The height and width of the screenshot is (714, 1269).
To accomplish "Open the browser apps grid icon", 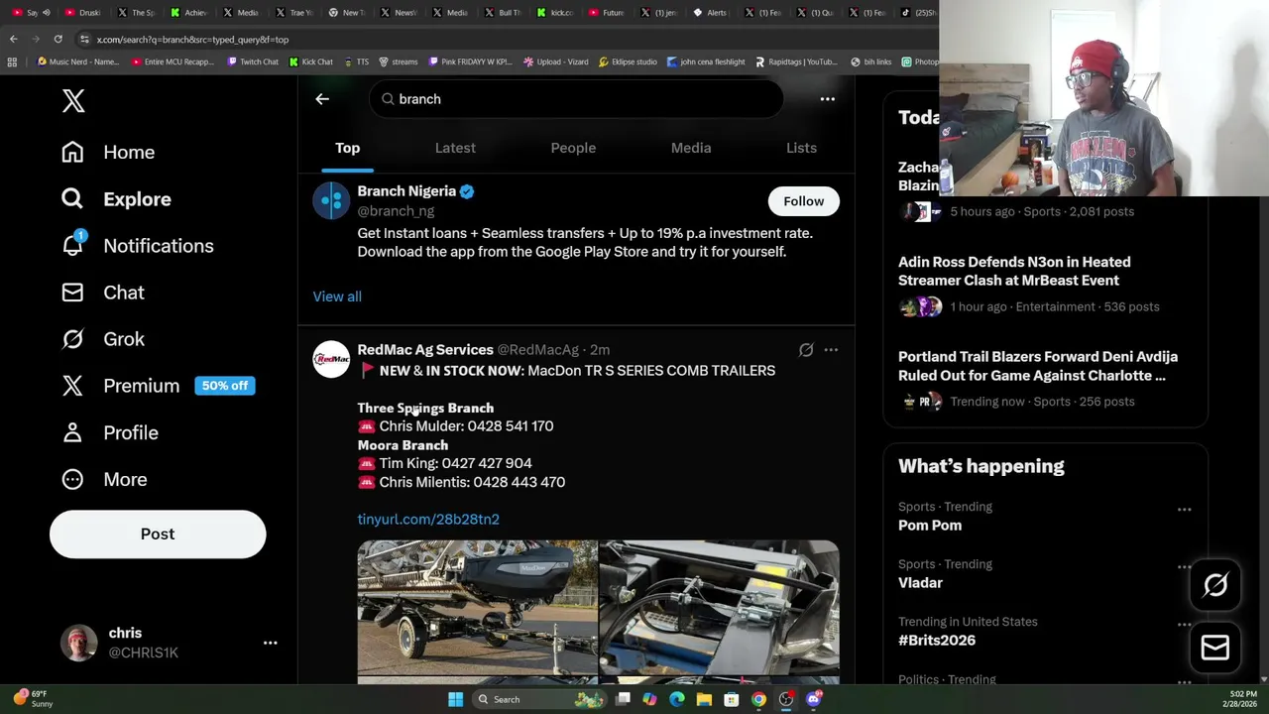I will 12,61.
